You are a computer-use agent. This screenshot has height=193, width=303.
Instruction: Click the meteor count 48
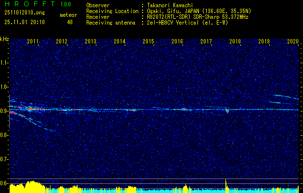pos(70,22)
